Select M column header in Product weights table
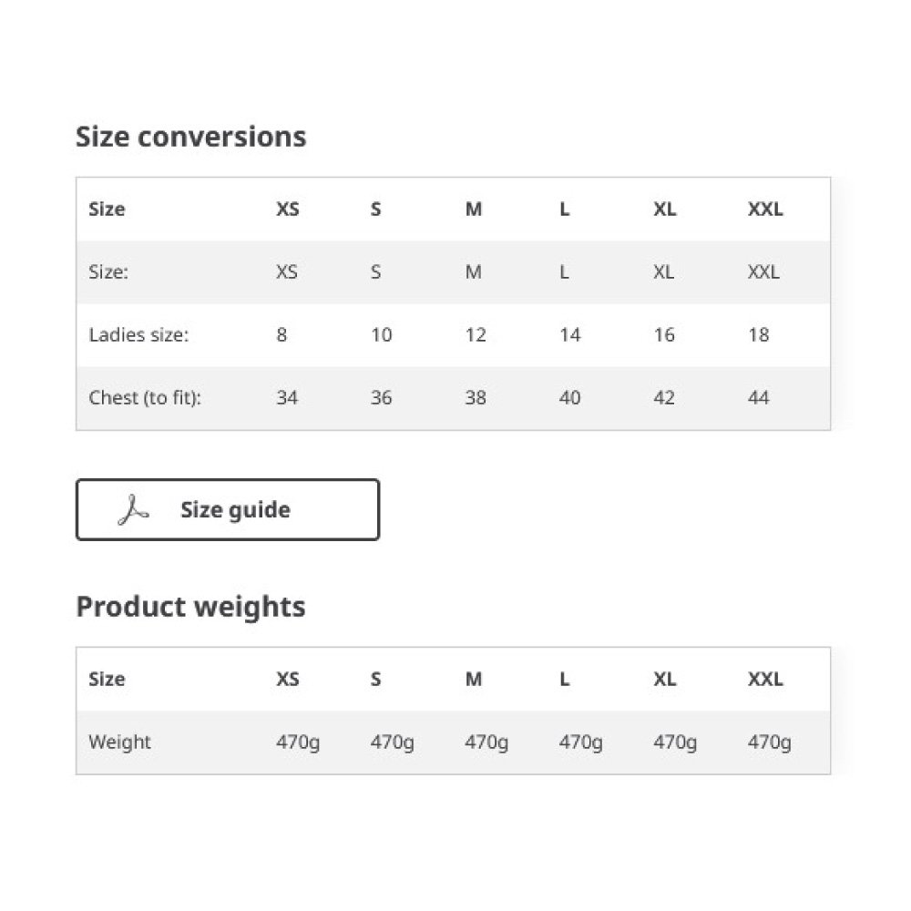The width and height of the screenshot is (911, 911). pos(474,679)
